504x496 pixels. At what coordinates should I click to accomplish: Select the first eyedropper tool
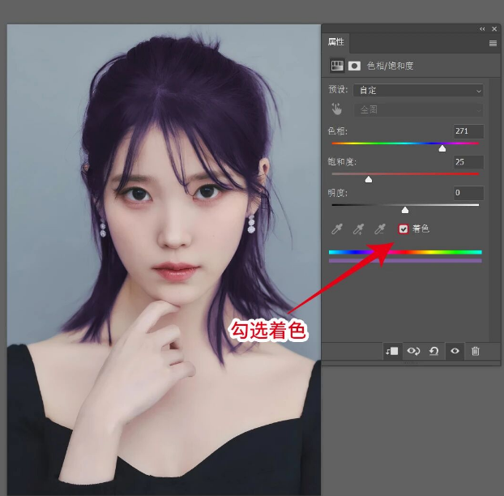point(337,229)
